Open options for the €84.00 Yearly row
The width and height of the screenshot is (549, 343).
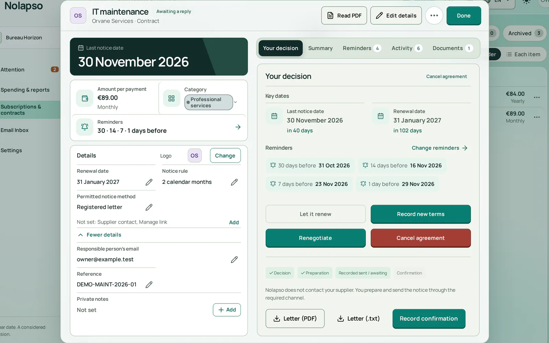point(537,97)
